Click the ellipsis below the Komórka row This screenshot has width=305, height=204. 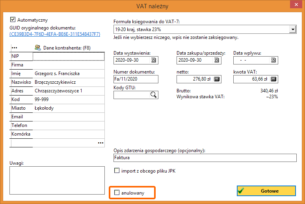tap(100, 143)
